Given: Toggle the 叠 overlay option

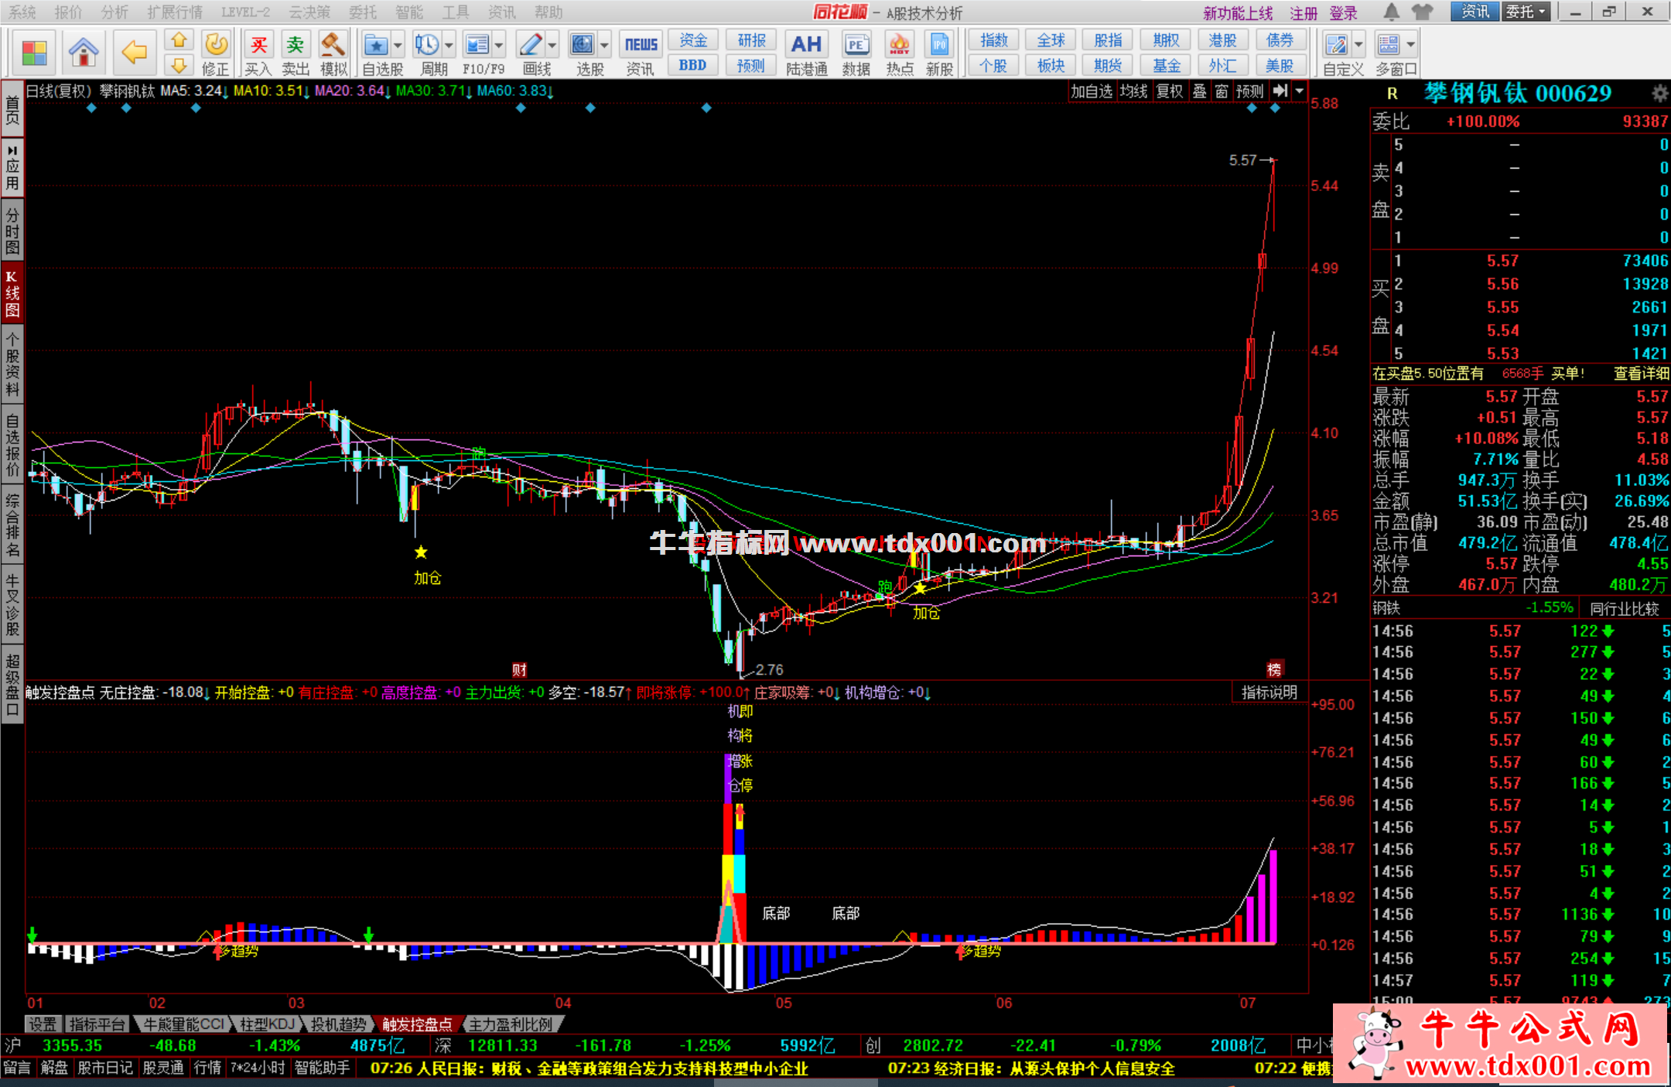Looking at the screenshot, I should click(x=1199, y=91).
